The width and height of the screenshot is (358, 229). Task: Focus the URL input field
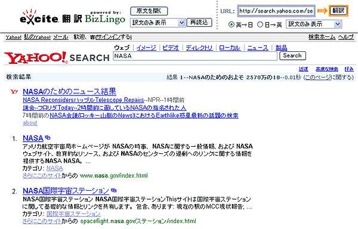(276, 11)
